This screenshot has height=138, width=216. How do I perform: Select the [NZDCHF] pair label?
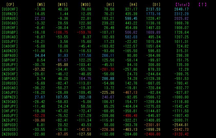10,74
